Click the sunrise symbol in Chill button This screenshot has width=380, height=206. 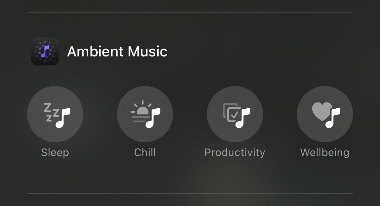click(x=141, y=112)
